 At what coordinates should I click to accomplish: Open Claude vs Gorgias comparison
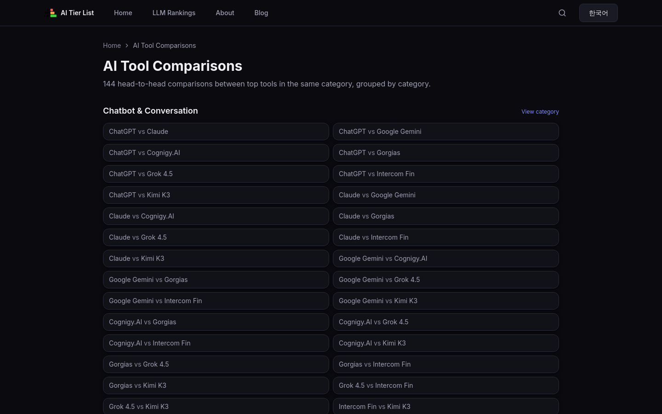(446, 216)
